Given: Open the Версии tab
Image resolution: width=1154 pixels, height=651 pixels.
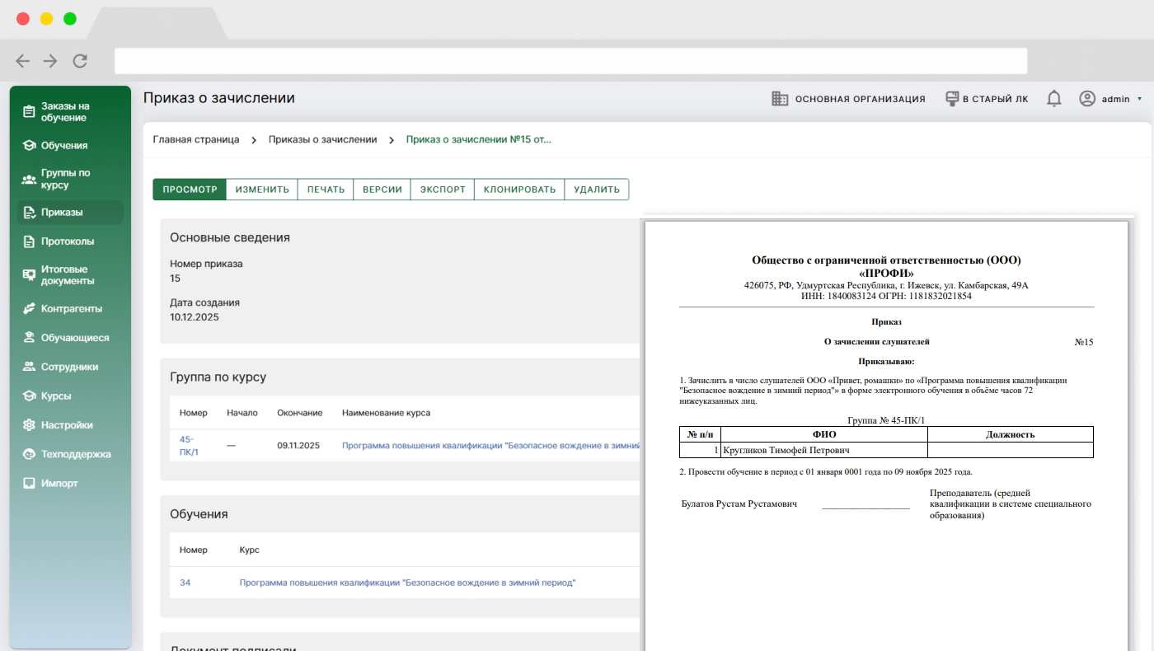Looking at the screenshot, I should tap(382, 190).
